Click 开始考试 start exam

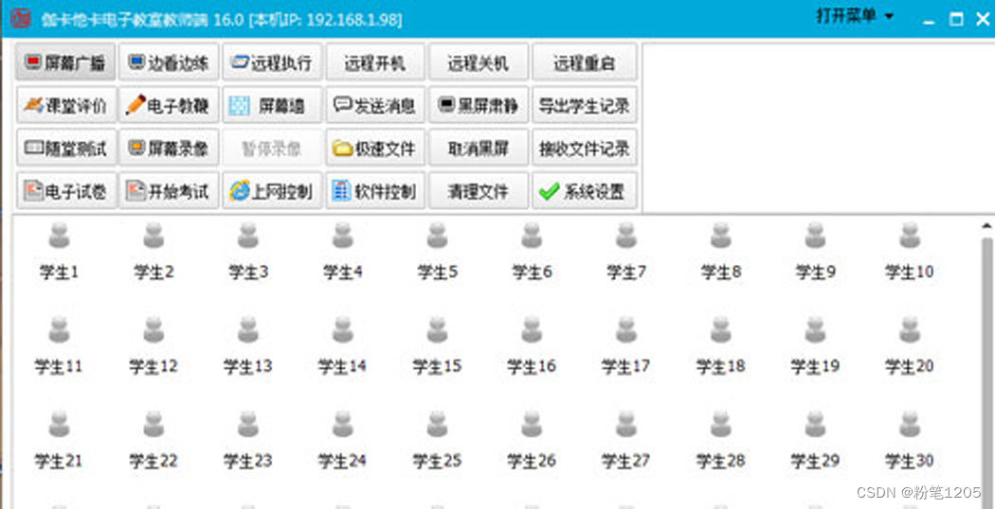(169, 191)
